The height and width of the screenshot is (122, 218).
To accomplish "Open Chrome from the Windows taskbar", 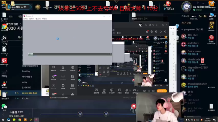I will tap(20, 120).
